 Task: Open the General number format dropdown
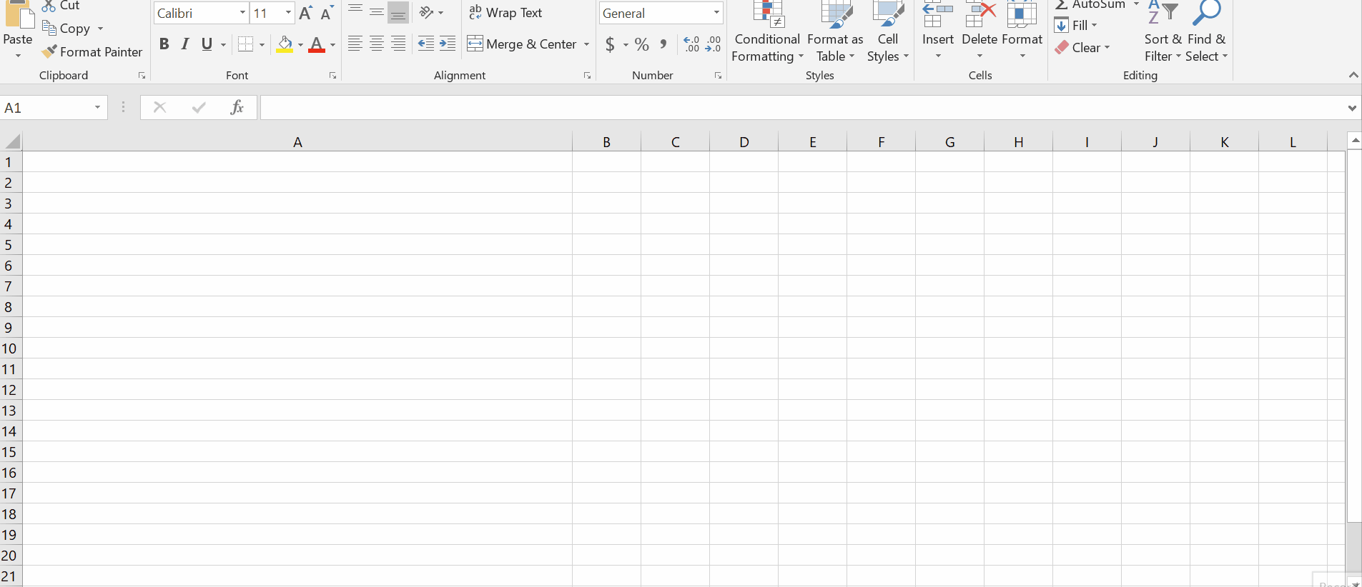[x=716, y=13]
